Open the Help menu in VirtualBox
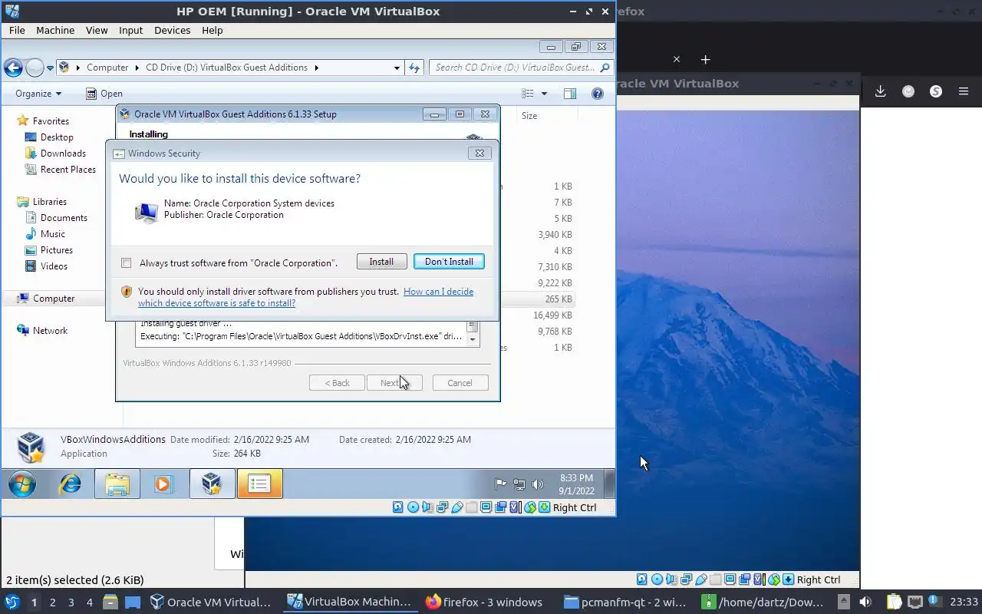 (212, 30)
